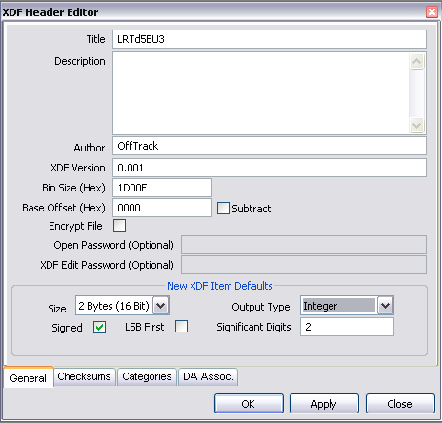Open the Categories tab

point(147,376)
